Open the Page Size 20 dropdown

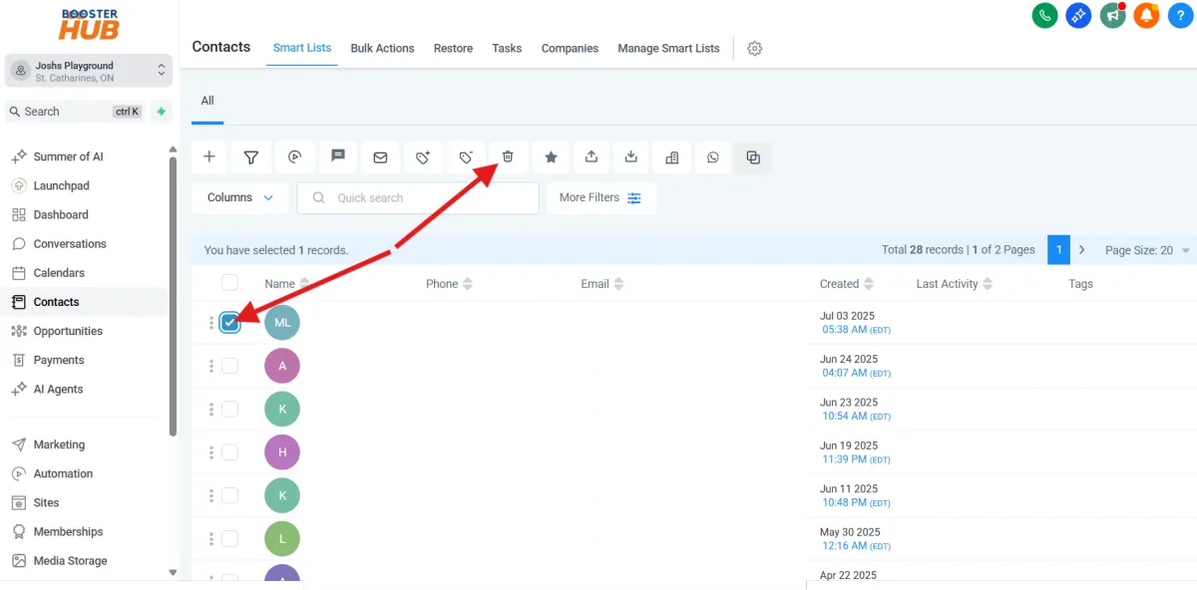[1147, 250]
